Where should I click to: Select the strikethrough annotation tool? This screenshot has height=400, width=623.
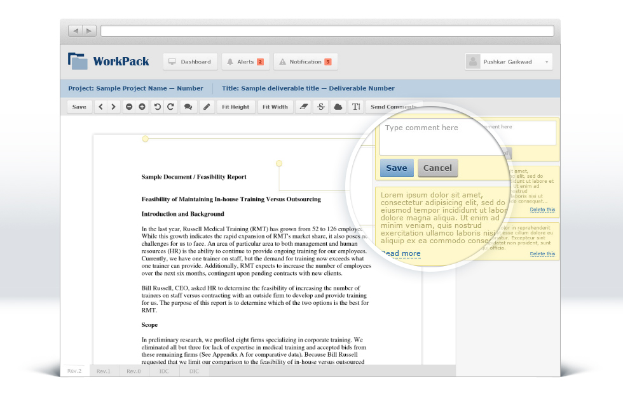click(x=320, y=107)
